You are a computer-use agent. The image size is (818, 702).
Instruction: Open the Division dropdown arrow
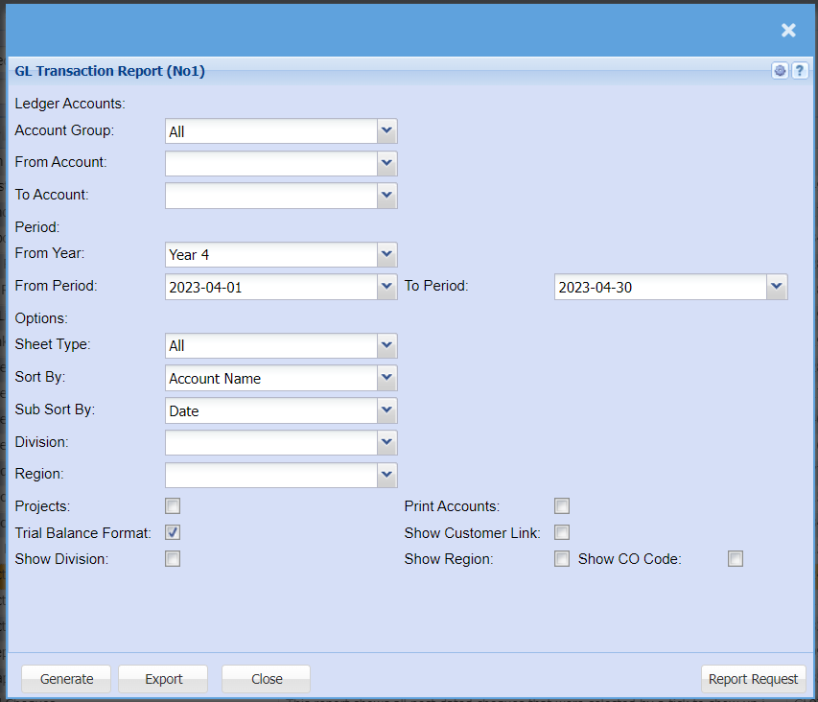point(386,442)
